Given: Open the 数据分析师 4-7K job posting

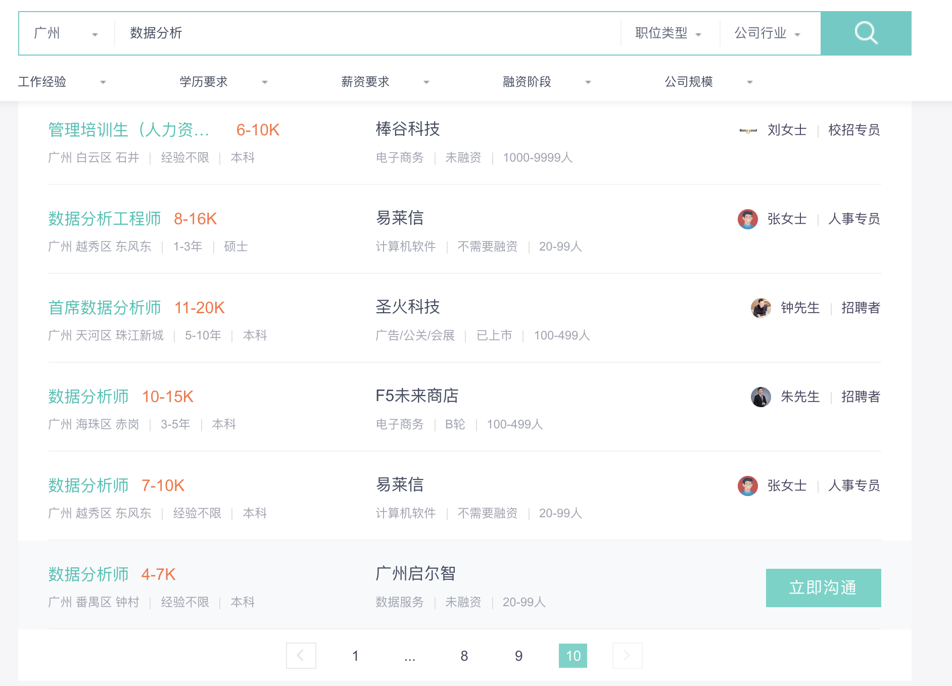Looking at the screenshot, I should [x=88, y=574].
